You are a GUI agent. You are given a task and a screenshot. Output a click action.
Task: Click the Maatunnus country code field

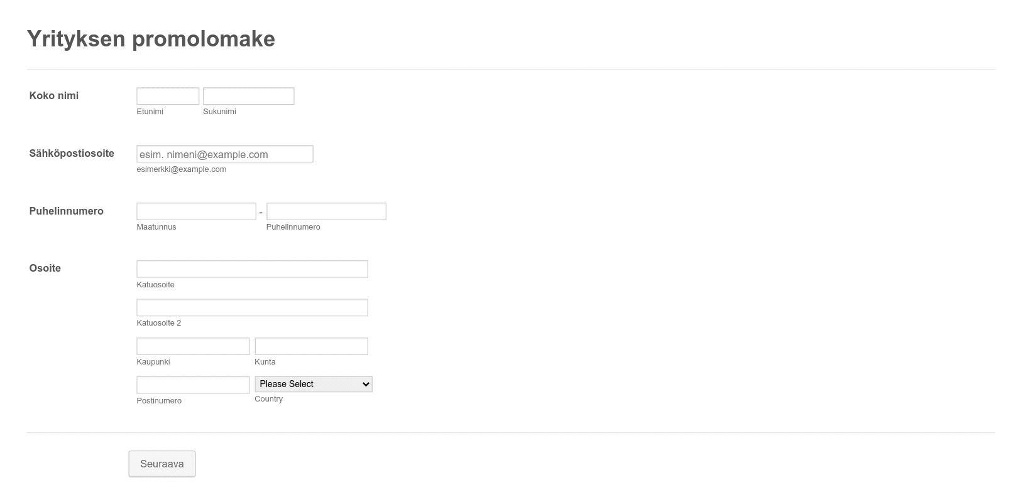point(196,211)
